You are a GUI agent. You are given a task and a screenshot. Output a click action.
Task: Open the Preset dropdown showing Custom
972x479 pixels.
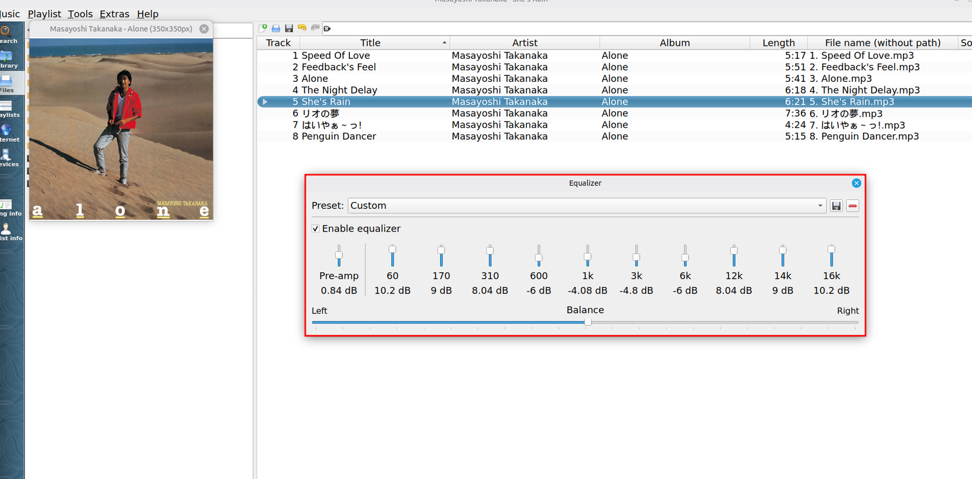pyautogui.click(x=587, y=206)
